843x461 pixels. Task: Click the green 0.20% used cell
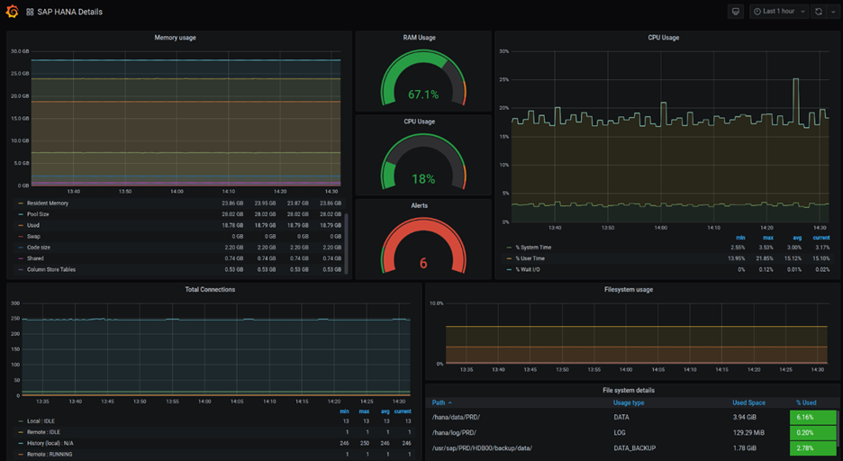(813, 432)
